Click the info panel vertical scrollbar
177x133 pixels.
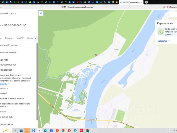(37, 82)
